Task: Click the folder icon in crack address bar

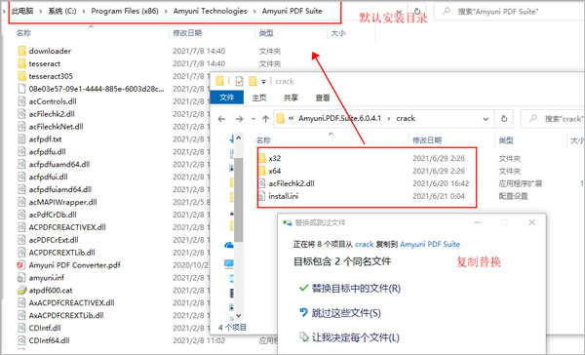Action: (280, 118)
